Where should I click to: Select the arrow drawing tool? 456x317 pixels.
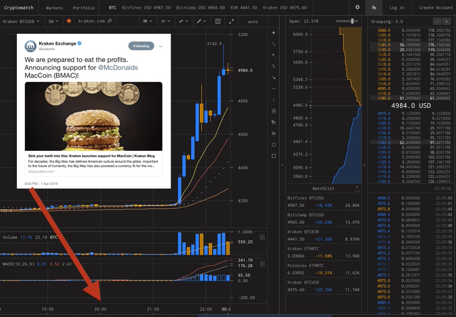[x=274, y=78]
